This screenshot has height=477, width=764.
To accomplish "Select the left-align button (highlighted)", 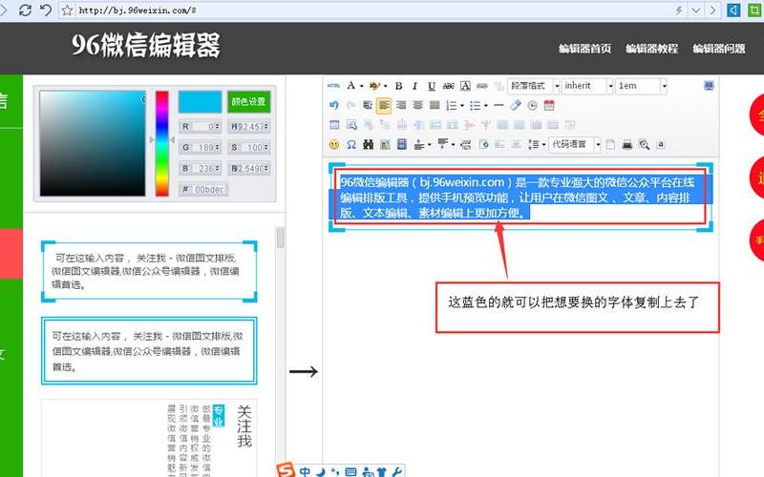I will [384, 105].
